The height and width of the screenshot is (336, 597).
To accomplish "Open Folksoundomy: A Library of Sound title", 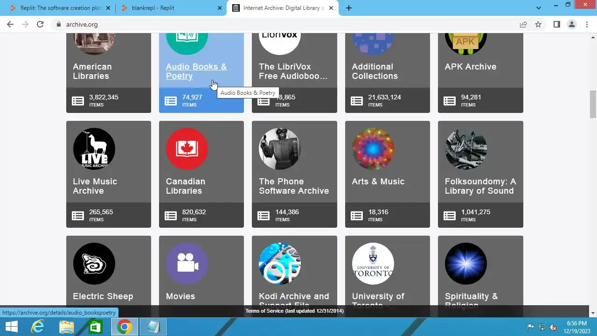I will click(x=480, y=186).
